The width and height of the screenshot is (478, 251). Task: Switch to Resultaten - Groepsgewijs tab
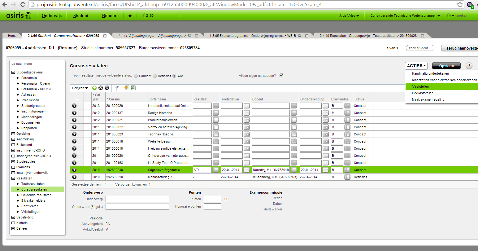368,36
